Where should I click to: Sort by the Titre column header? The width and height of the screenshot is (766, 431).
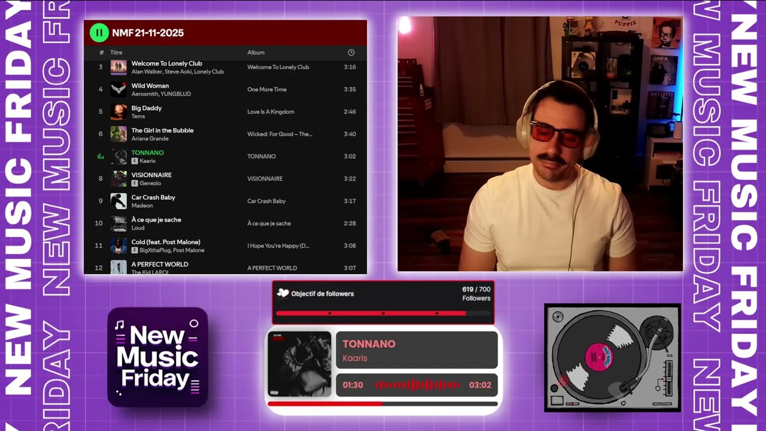116,53
